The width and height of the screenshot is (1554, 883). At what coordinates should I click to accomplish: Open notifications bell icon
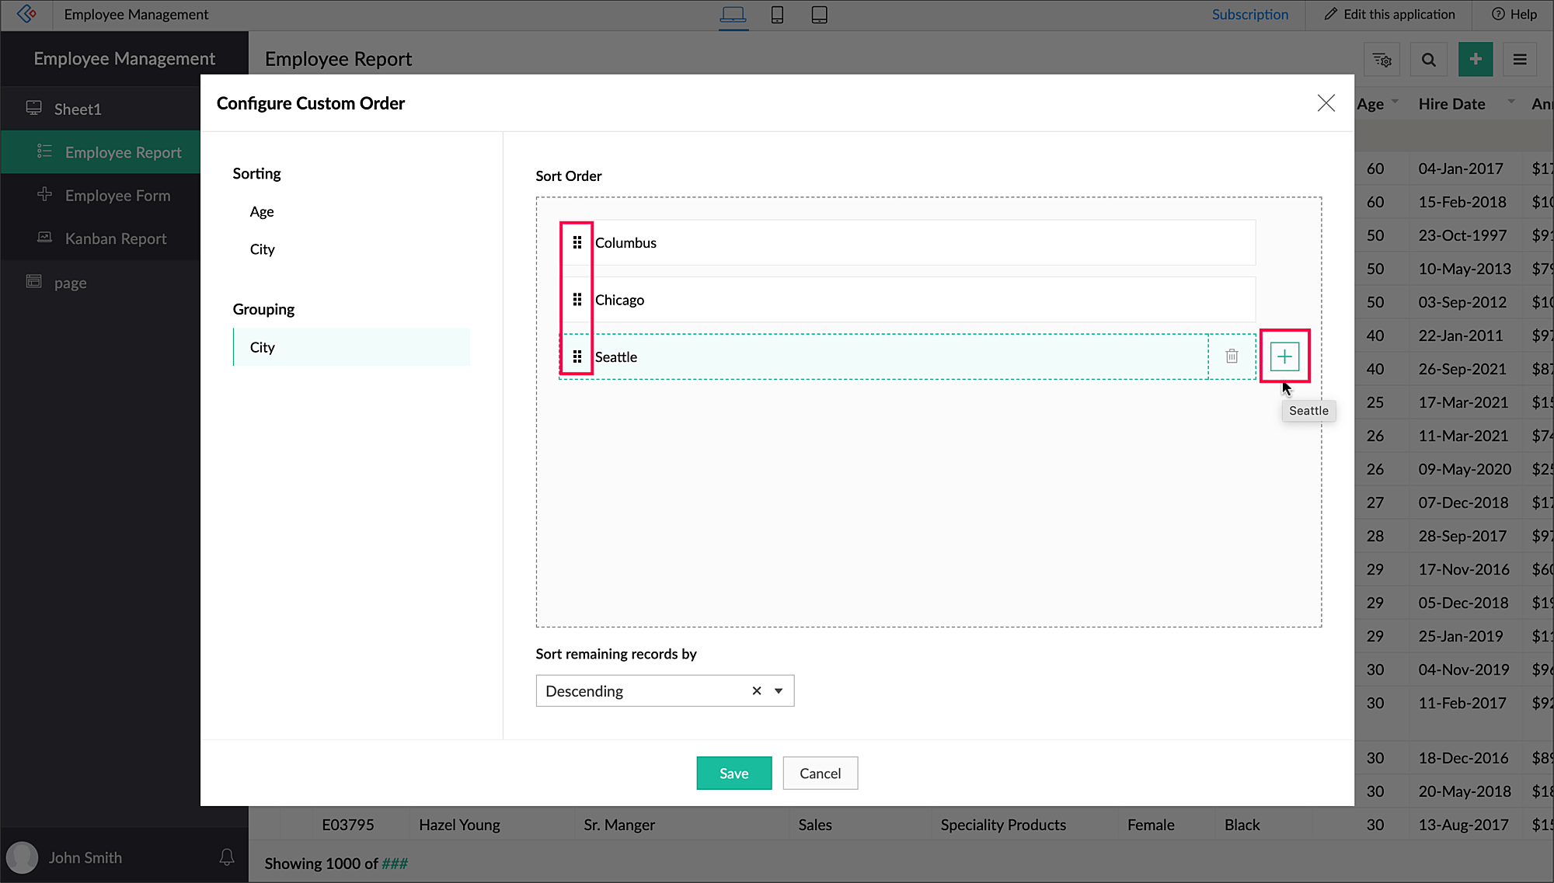click(x=226, y=857)
